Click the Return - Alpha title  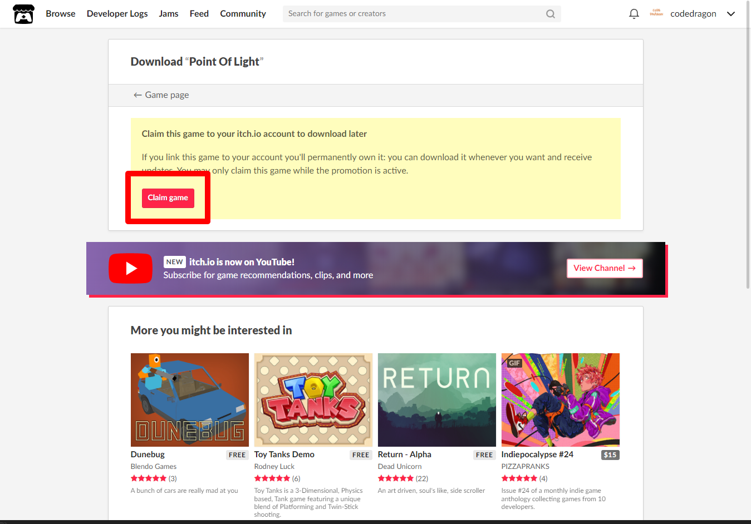click(405, 454)
